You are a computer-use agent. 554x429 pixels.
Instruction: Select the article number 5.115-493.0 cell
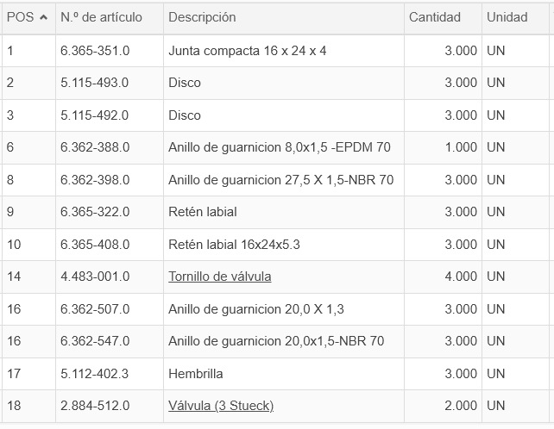pyautogui.click(x=95, y=83)
